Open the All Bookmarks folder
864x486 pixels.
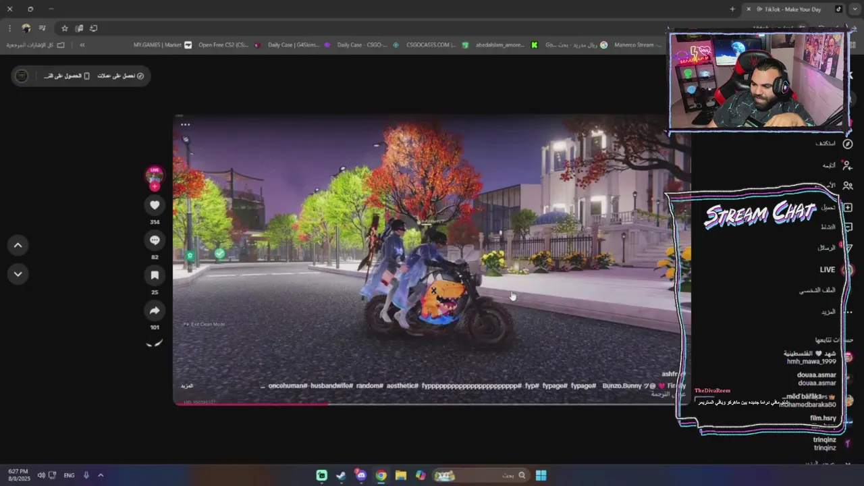pos(36,45)
